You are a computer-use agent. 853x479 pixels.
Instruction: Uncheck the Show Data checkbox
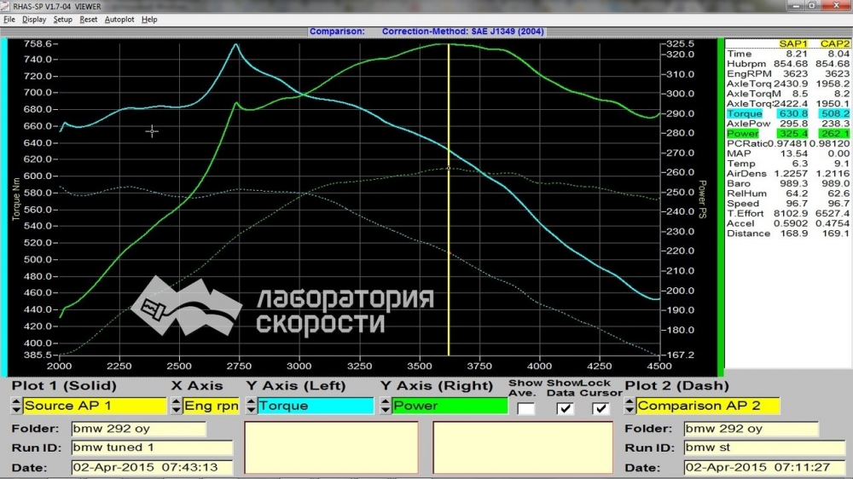(564, 408)
